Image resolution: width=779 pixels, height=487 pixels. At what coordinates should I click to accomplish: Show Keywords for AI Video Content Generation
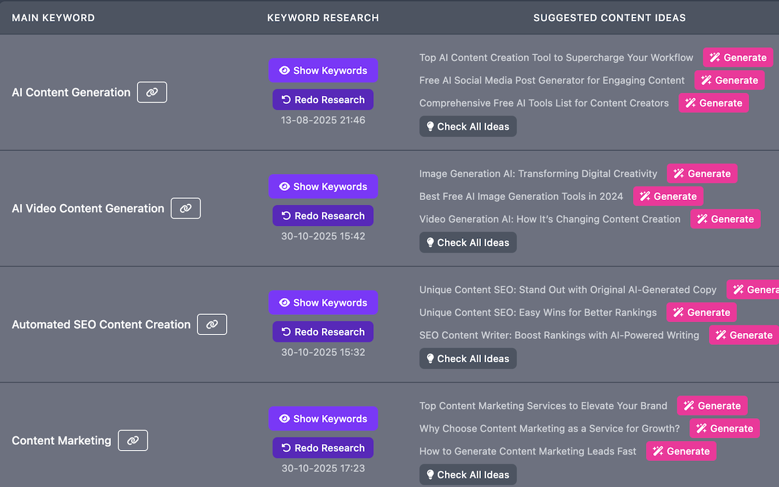click(323, 186)
